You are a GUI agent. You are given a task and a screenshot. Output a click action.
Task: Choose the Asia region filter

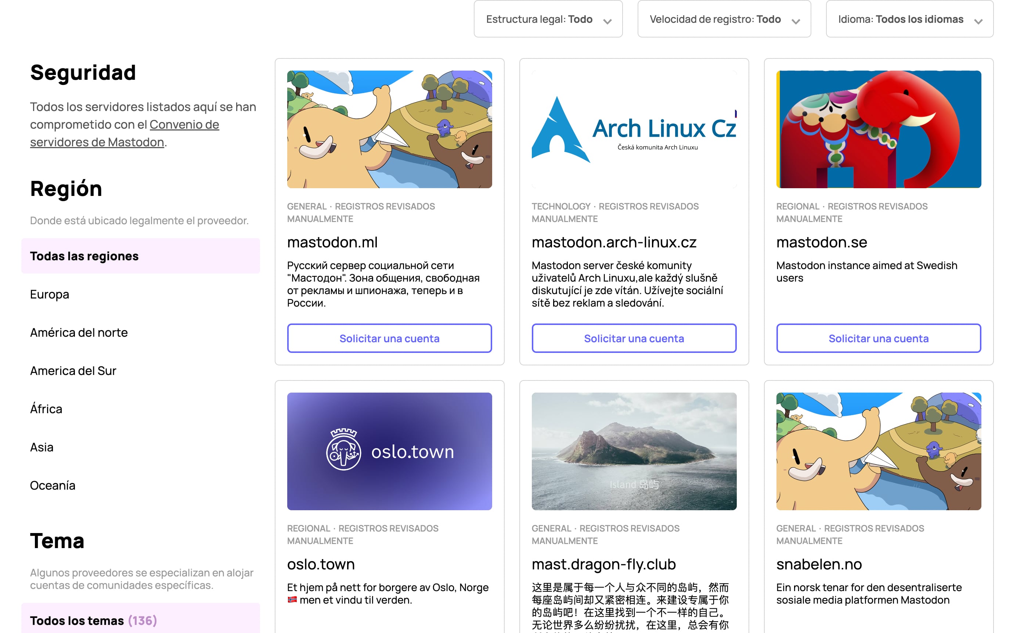tap(42, 447)
